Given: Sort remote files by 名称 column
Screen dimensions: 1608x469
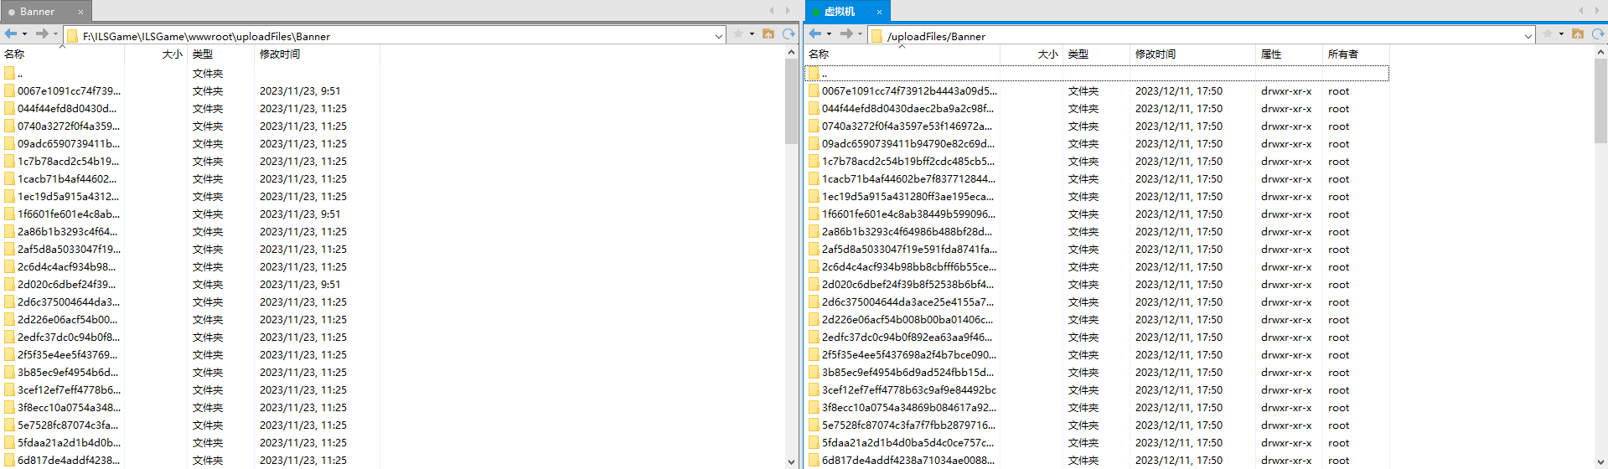Looking at the screenshot, I should pos(902,54).
